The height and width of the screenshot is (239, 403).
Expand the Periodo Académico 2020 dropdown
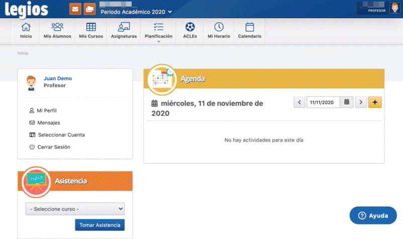tap(136, 12)
